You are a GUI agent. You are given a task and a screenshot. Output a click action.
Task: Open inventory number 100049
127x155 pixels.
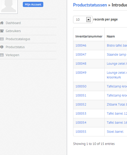click(x=81, y=73)
